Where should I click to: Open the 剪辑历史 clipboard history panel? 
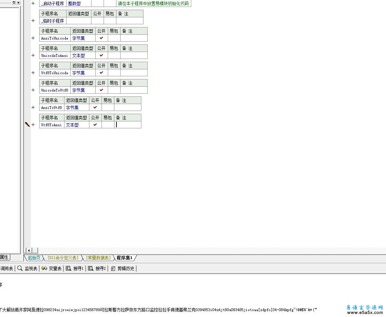[x=123, y=268]
